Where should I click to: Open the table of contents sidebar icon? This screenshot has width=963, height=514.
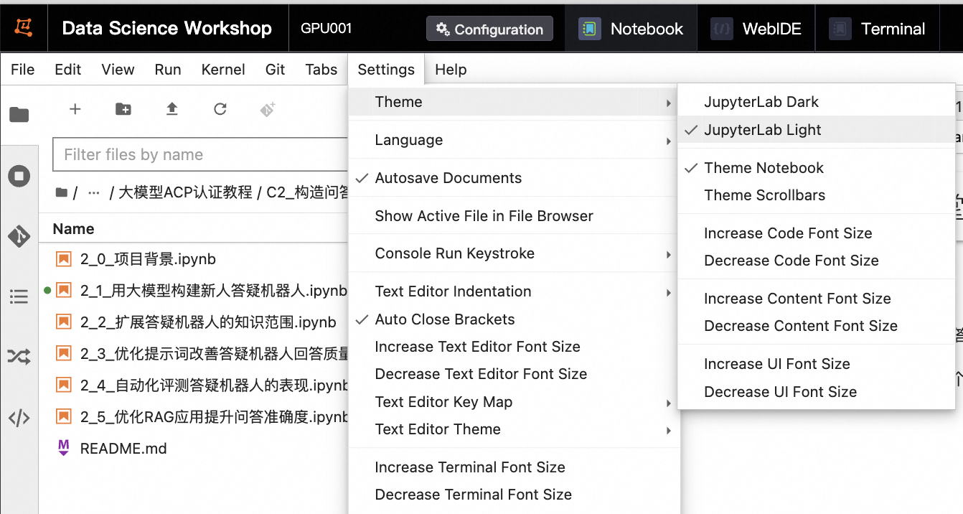point(19,296)
